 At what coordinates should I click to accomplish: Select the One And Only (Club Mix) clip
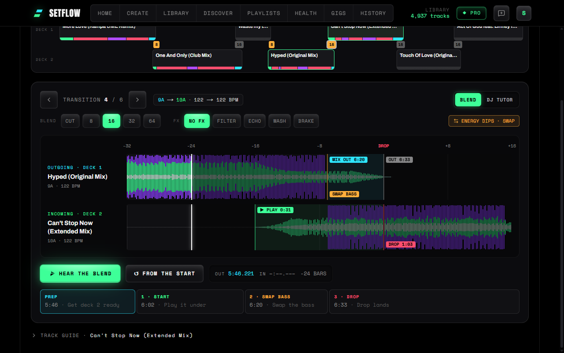[197, 60]
